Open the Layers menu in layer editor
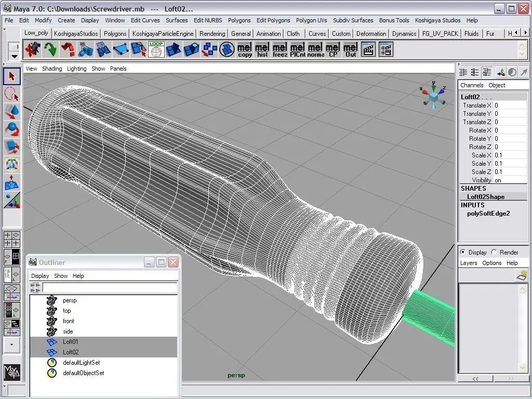The image size is (532, 399). 469,263
